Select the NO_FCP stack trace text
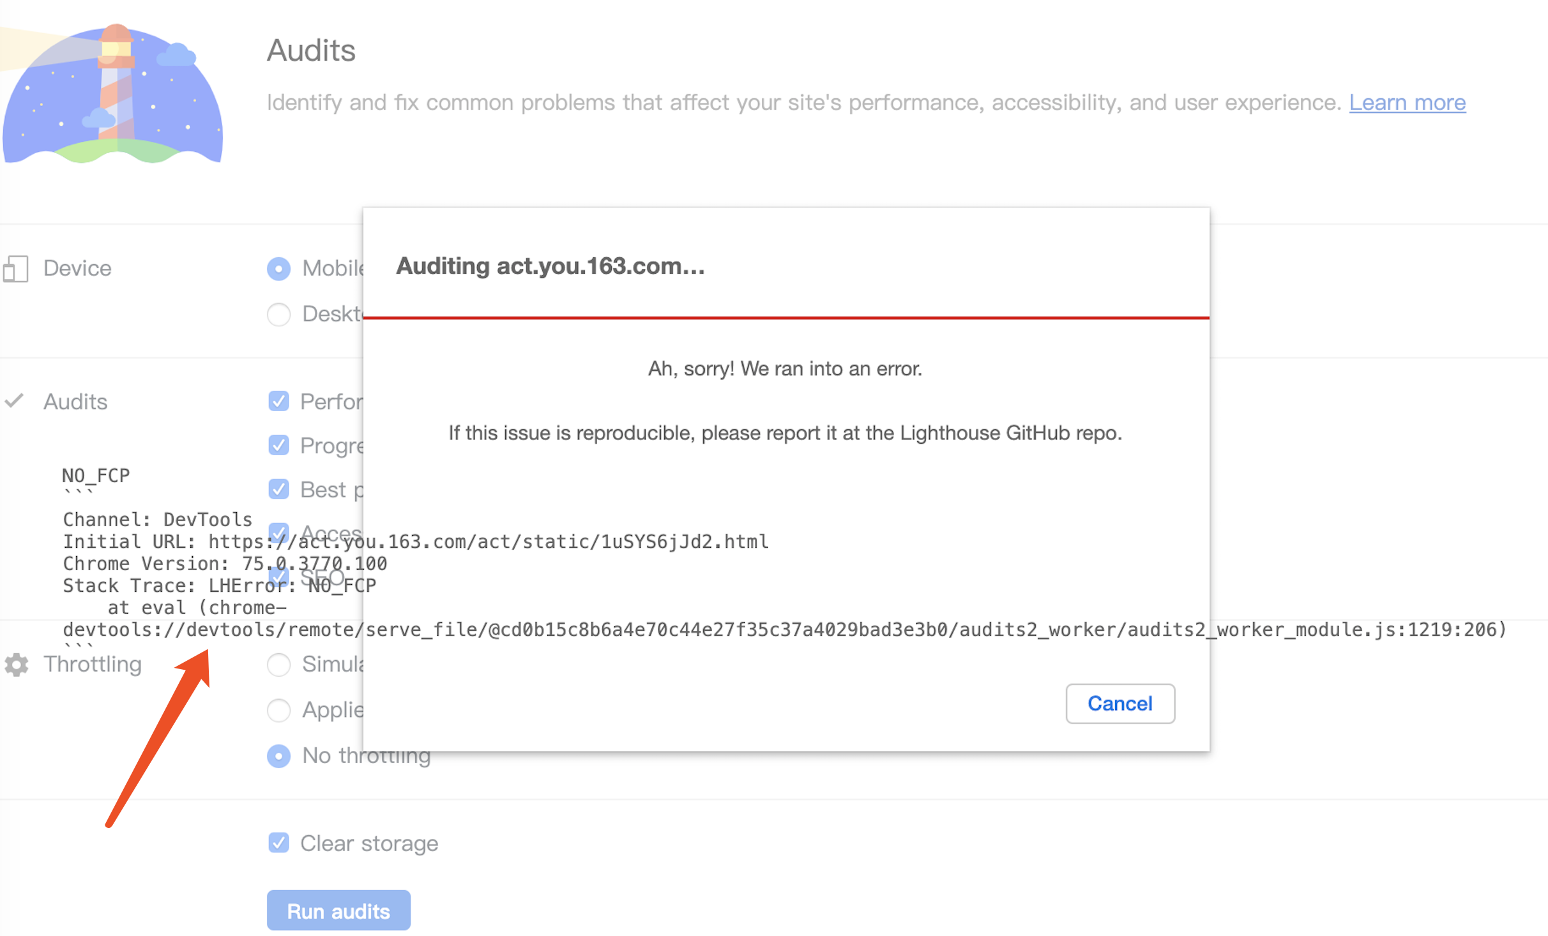This screenshot has height=936, width=1548. point(96,475)
